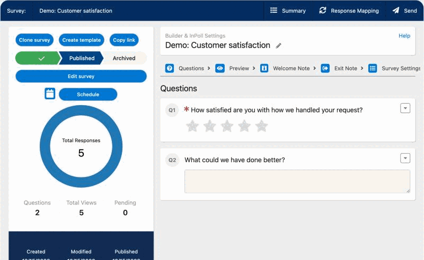This screenshot has height=260, width=424.
Task: Go to the Exit Note tab
Action: [x=346, y=68]
